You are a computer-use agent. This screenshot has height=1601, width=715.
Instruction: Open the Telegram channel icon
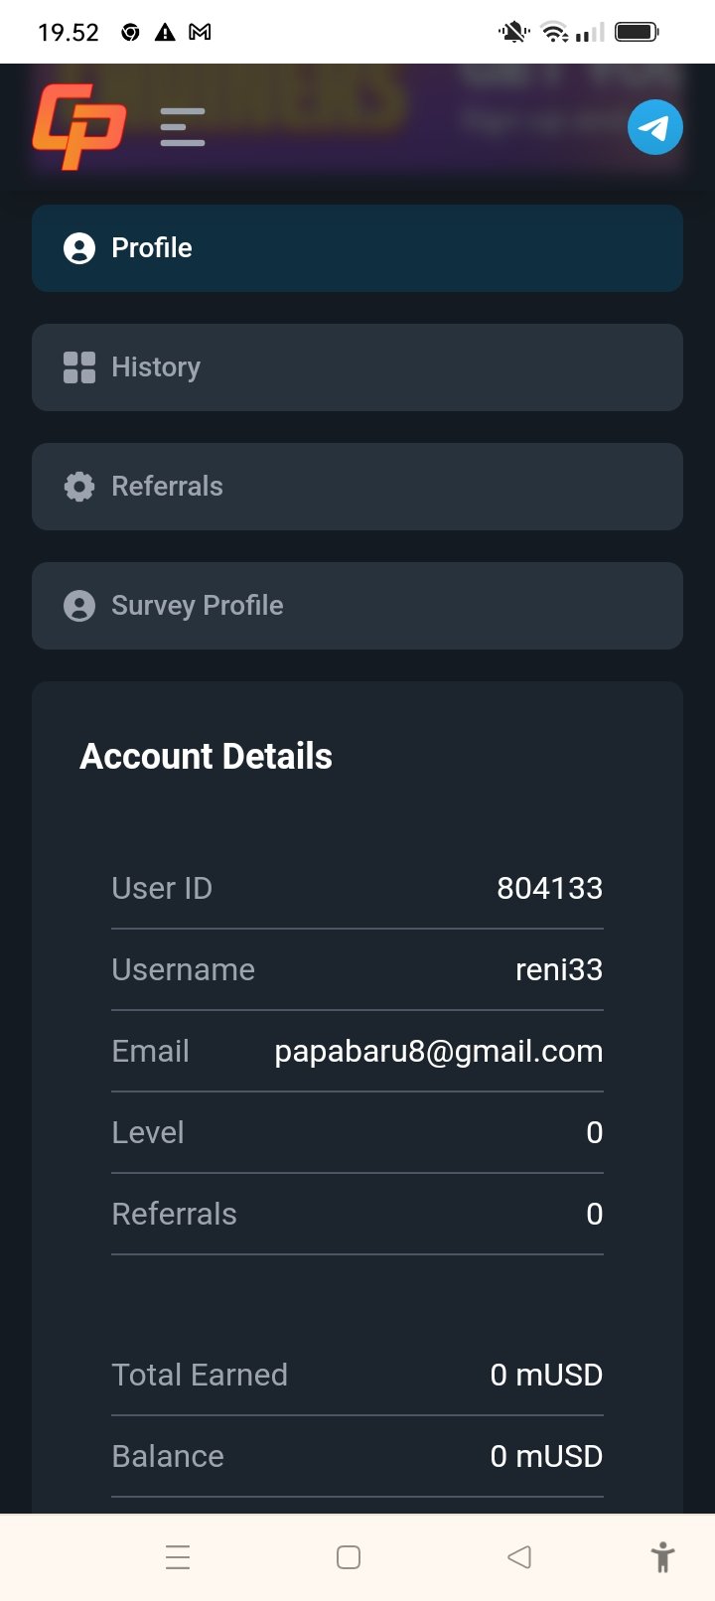(x=655, y=127)
